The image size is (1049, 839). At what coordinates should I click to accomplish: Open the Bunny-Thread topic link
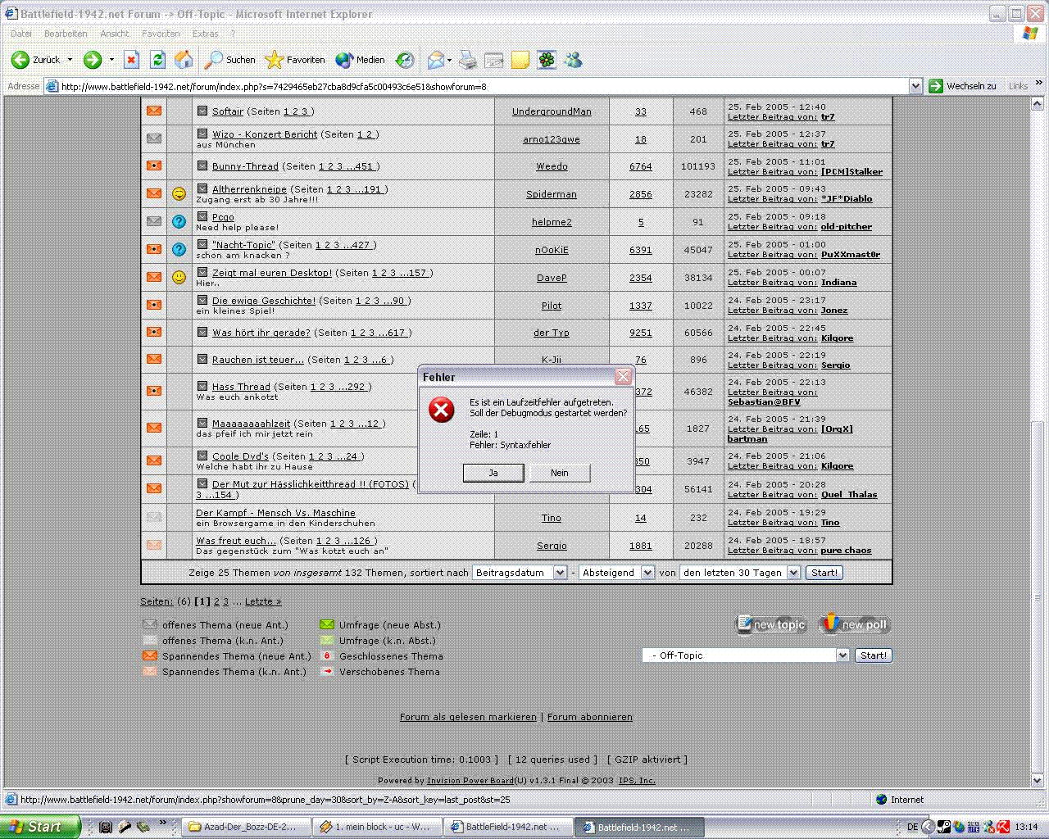tap(245, 166)
